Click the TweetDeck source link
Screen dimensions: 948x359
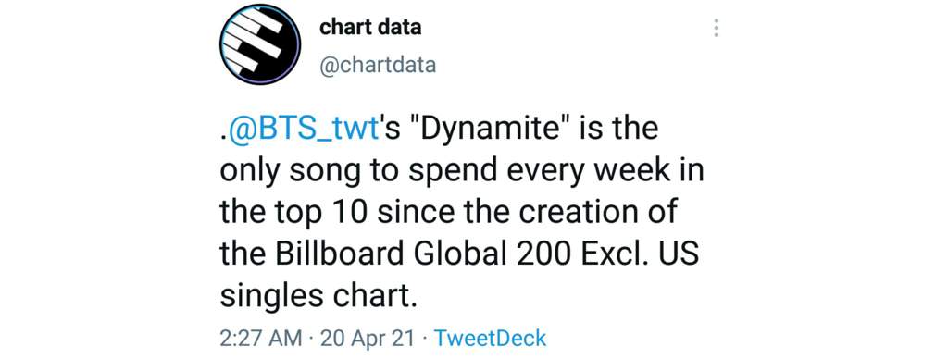click(x=491, y=338)
